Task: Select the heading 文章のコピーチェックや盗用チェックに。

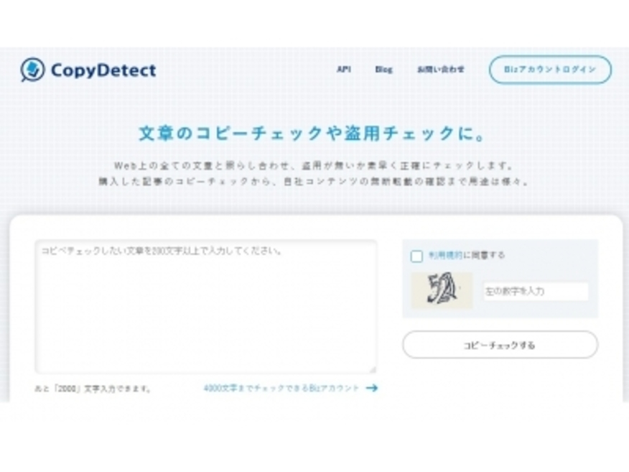Action: coord(312,134)
